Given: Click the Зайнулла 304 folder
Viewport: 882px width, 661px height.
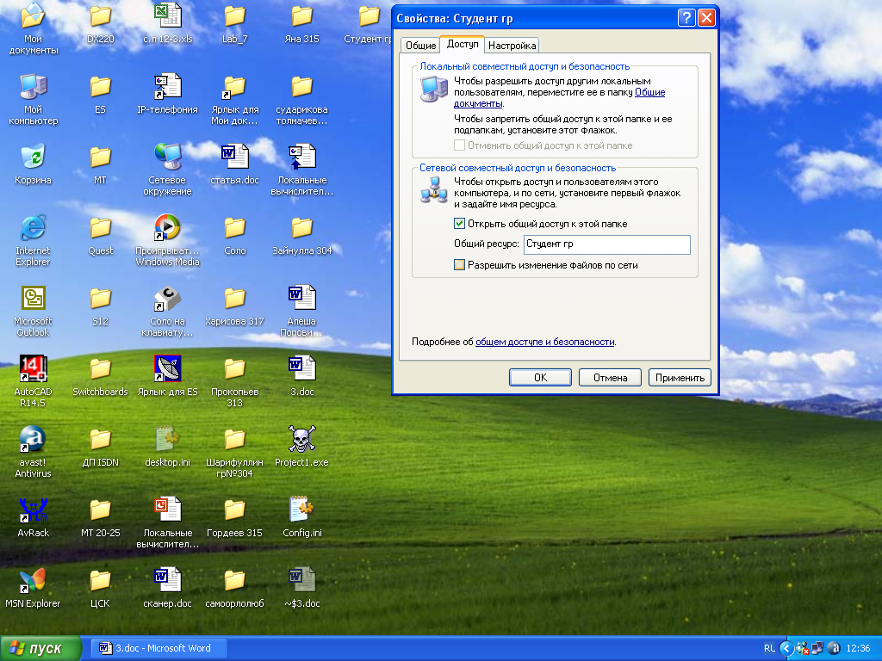Looking at the screenshot, I should (302, 227).
